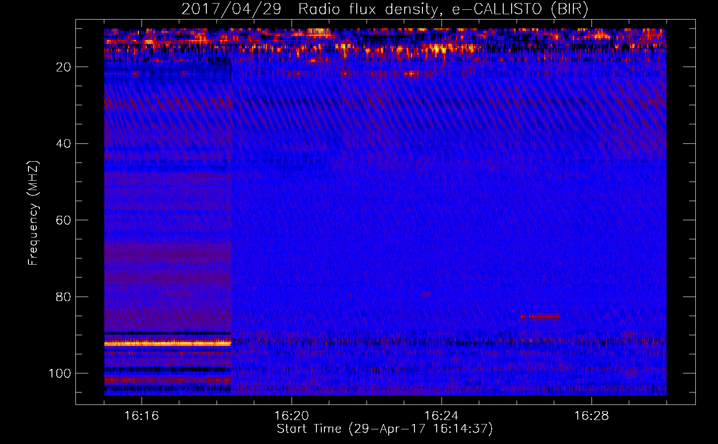Click the 16:24 time tick label

(442, 416)
